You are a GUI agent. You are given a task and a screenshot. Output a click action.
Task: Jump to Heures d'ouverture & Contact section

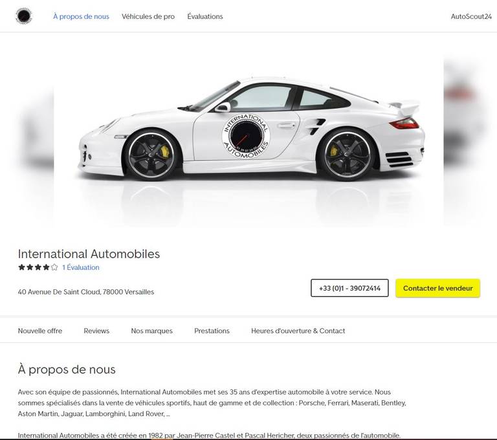coord(298,331)
